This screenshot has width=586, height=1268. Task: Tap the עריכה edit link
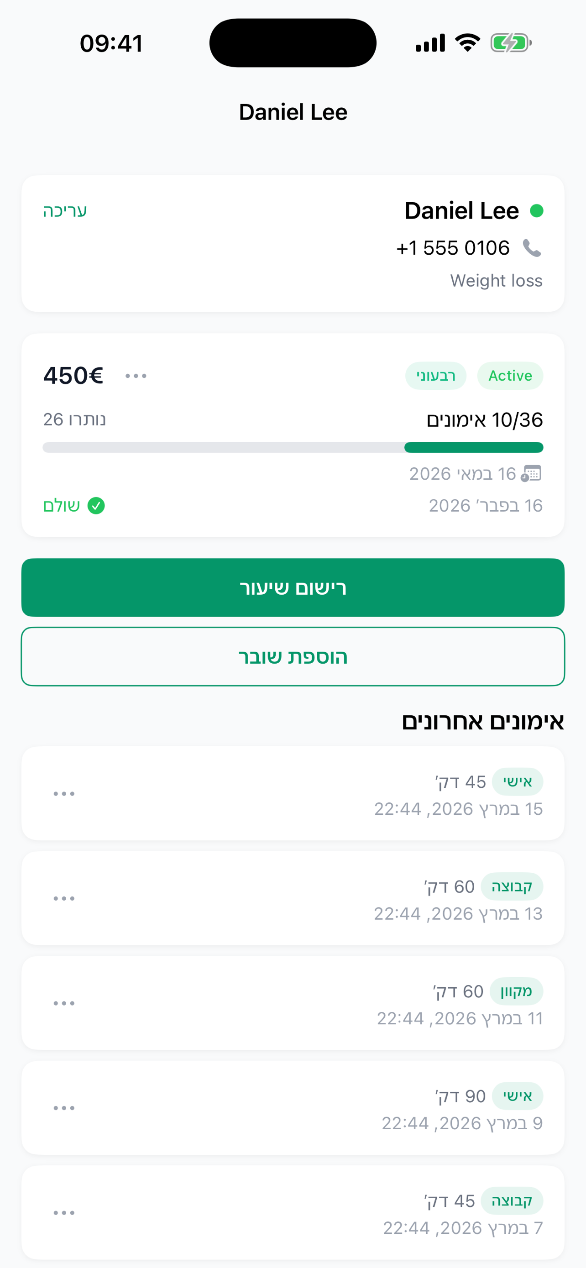[x=65, y=211]
